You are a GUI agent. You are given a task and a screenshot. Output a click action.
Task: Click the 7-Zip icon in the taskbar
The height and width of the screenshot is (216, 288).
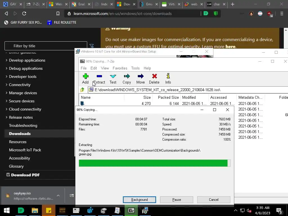(x=131, y=210)
